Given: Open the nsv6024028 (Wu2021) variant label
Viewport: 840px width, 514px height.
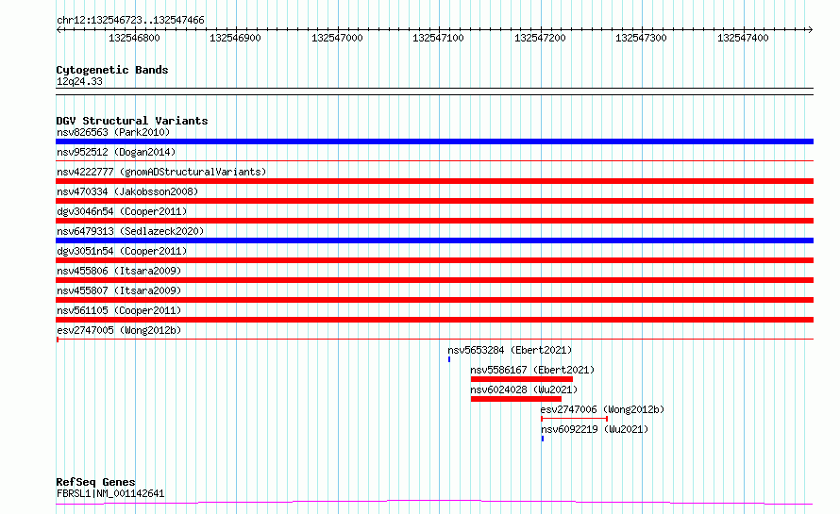Looking at the screenshot, I should (523, 390).
